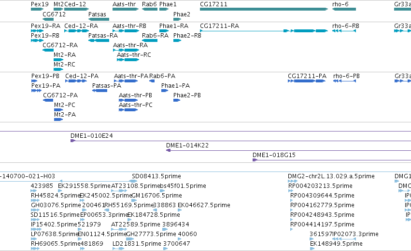Click the long CG17211 gene bar
This screenshot has height=251, width=411.
(x=264, y=9)
